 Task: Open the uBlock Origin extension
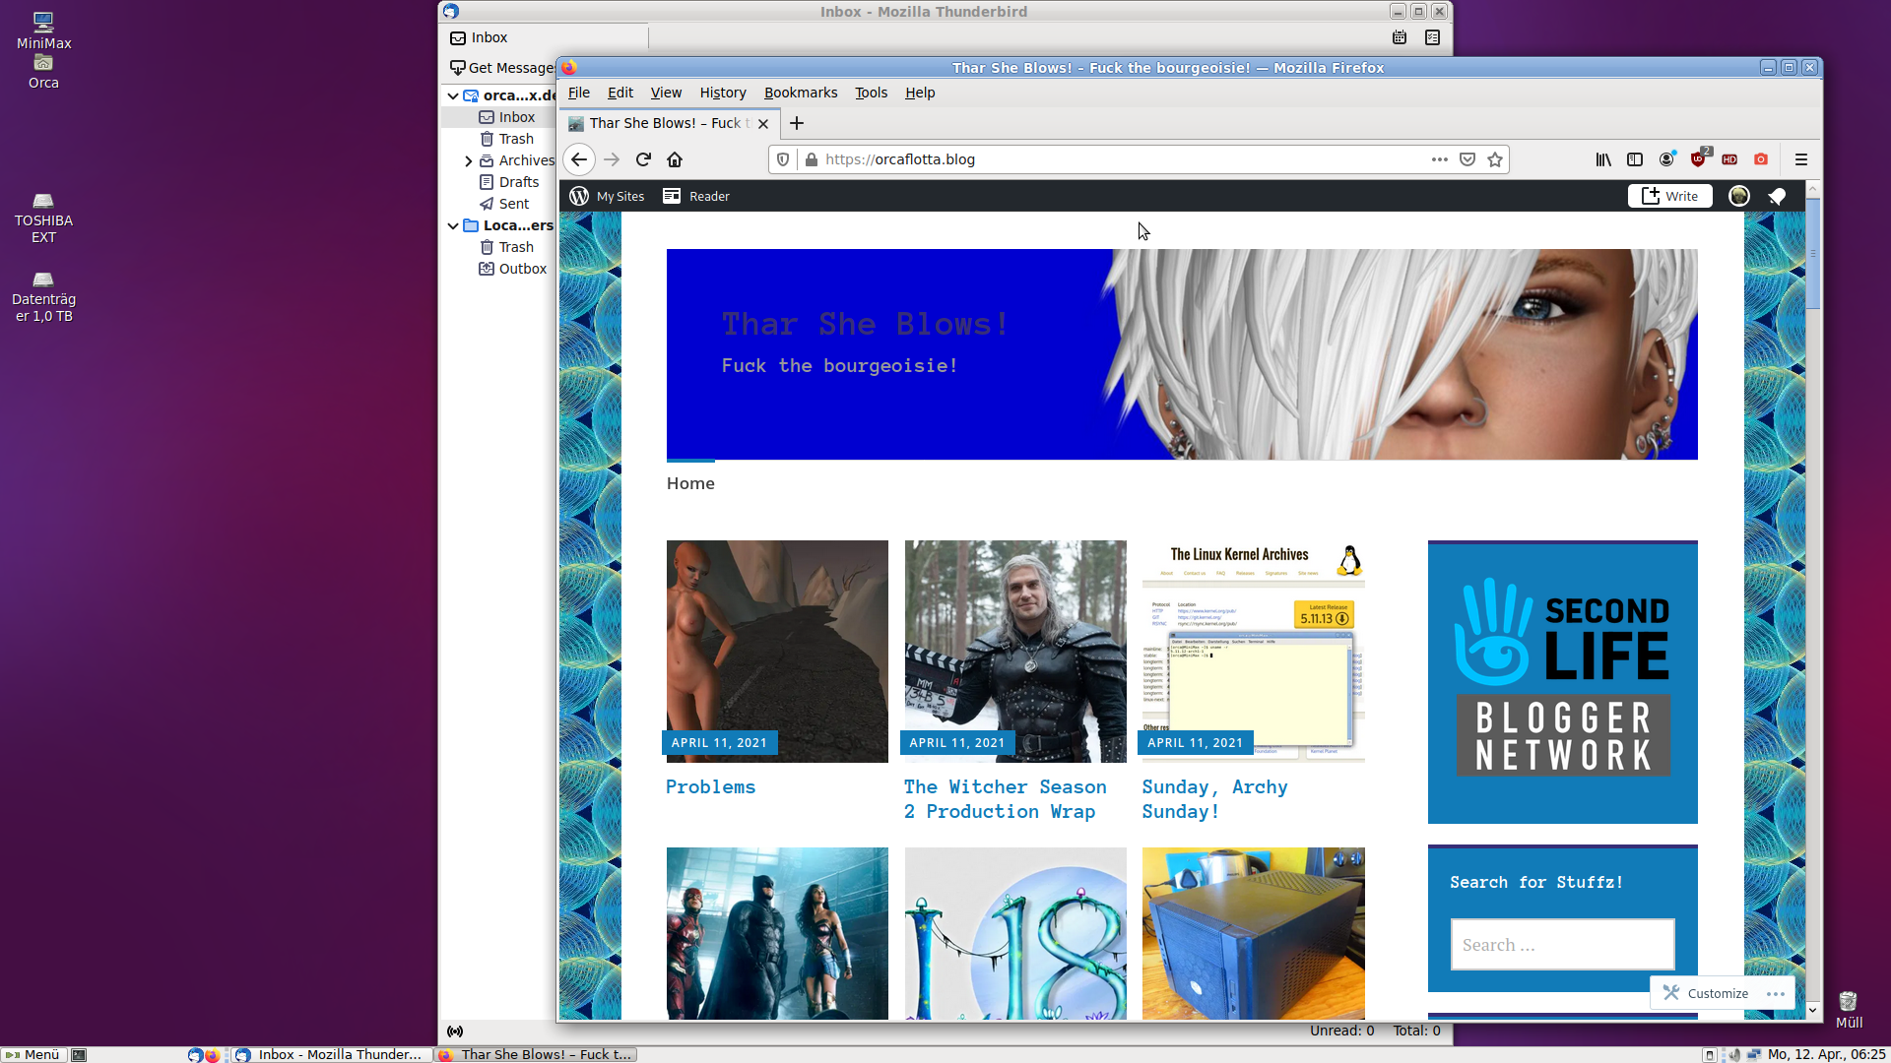[1699, 158]
